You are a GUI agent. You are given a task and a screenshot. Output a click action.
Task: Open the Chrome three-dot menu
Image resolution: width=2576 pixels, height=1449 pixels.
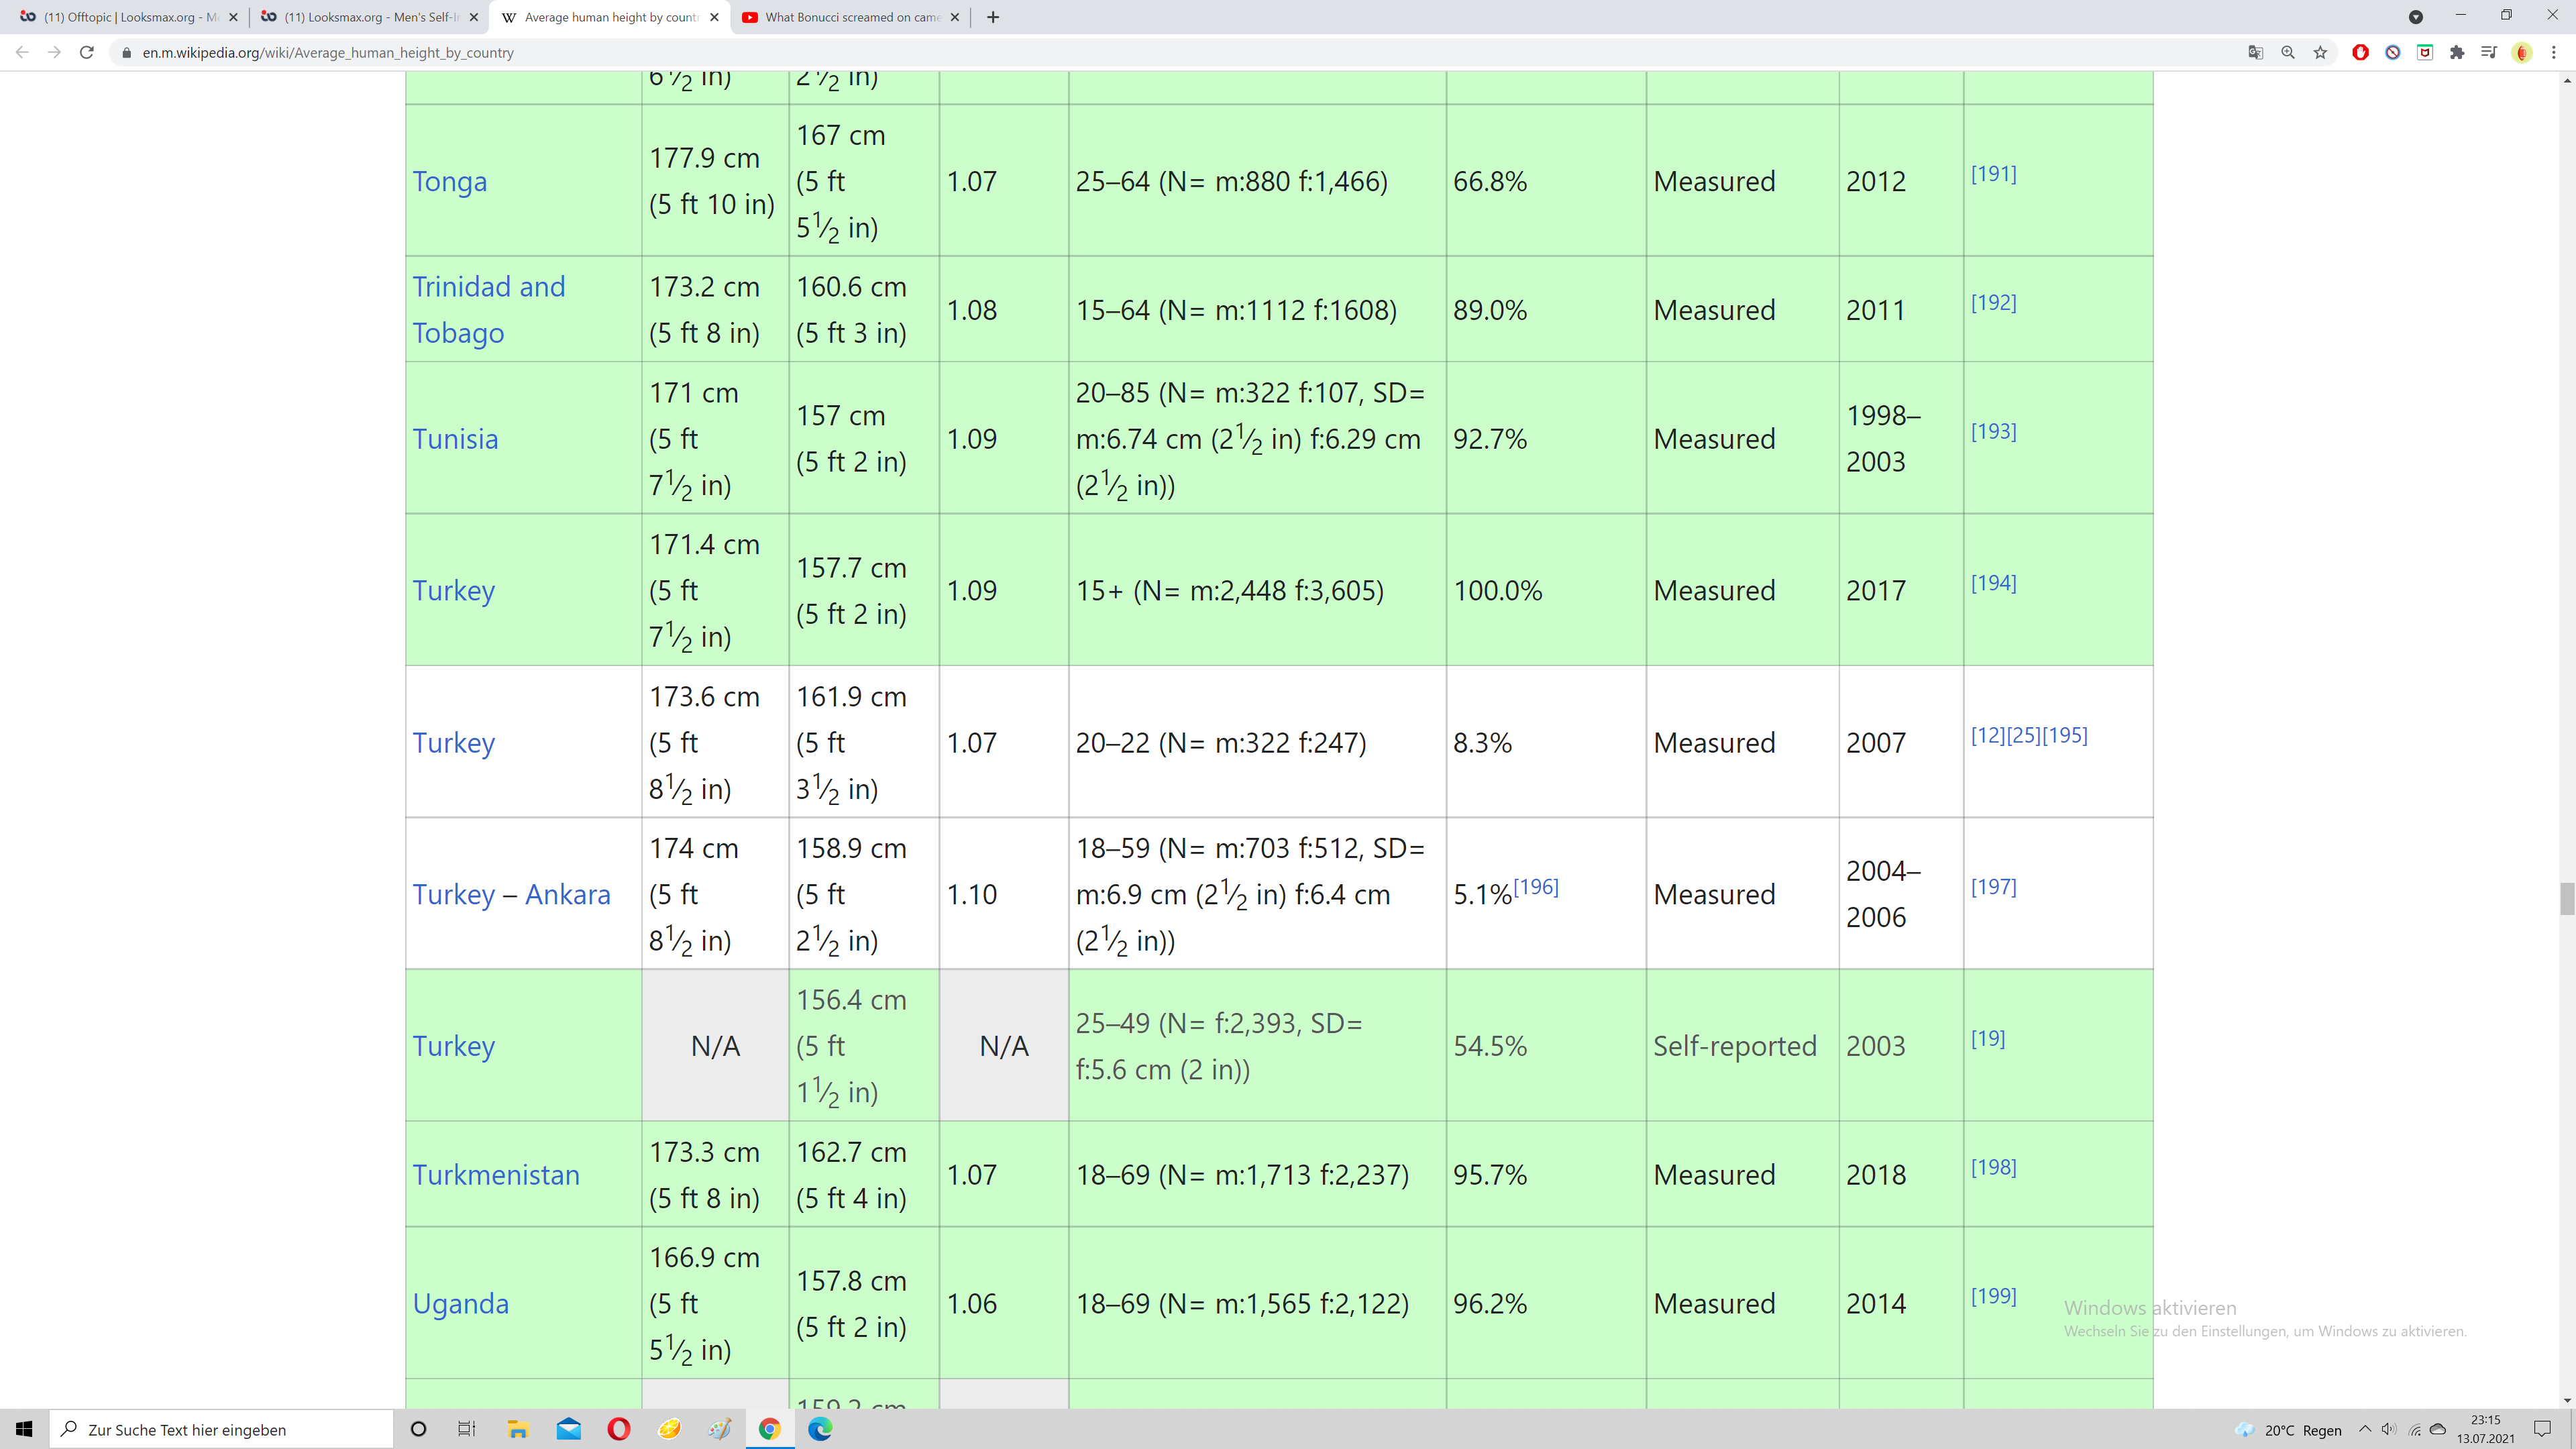coord(2554,52)
